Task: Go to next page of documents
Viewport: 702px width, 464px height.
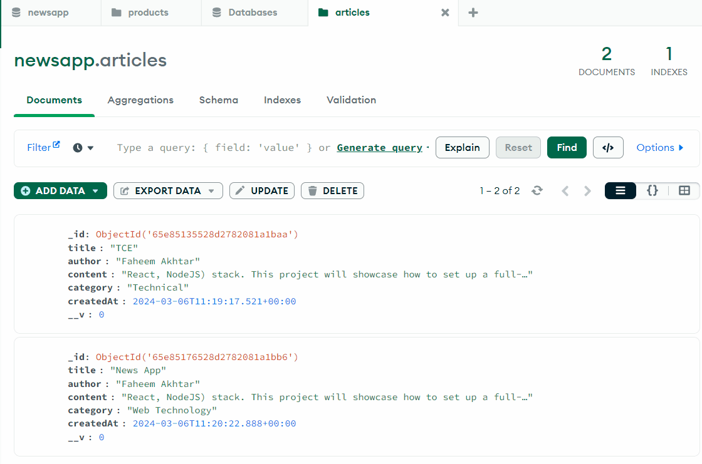Action: tap(587, 191)
